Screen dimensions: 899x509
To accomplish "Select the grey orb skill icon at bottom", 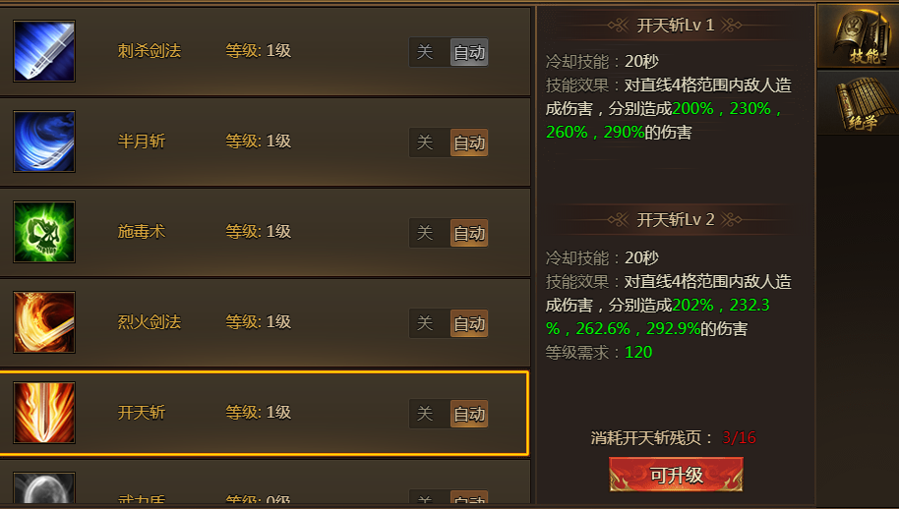I will click(44, 487).
